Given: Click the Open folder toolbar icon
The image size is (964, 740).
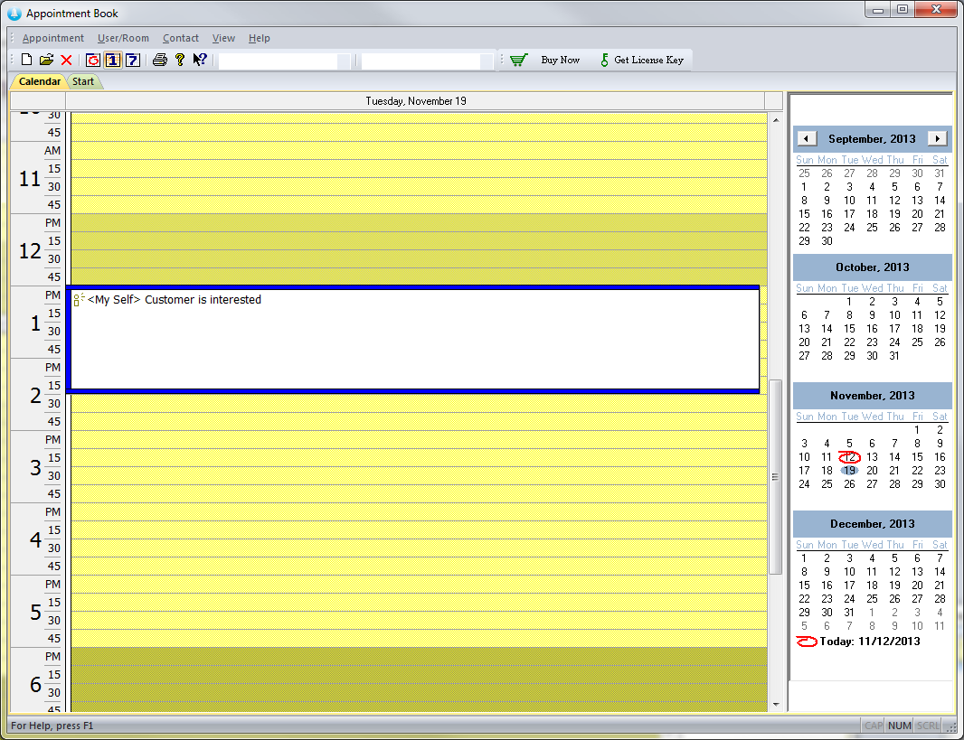Looking at the screenshot, I should tap(46, 61).
